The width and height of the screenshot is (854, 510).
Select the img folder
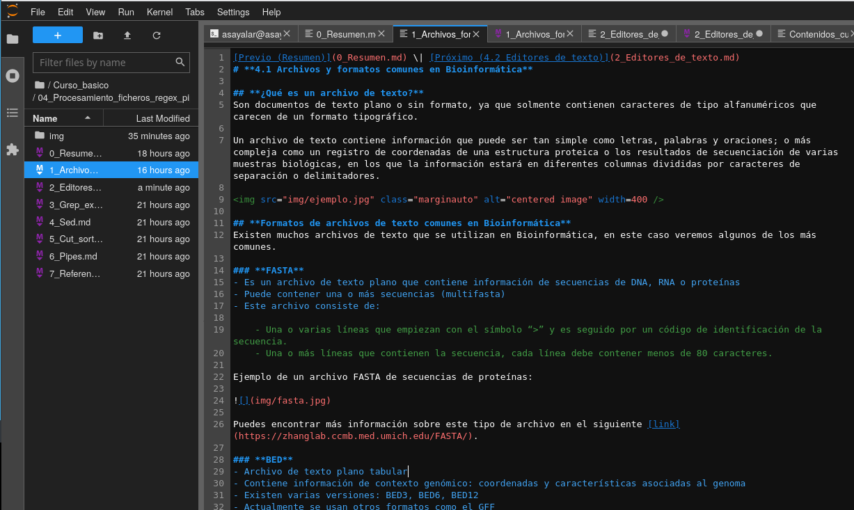tap(111, 136)
